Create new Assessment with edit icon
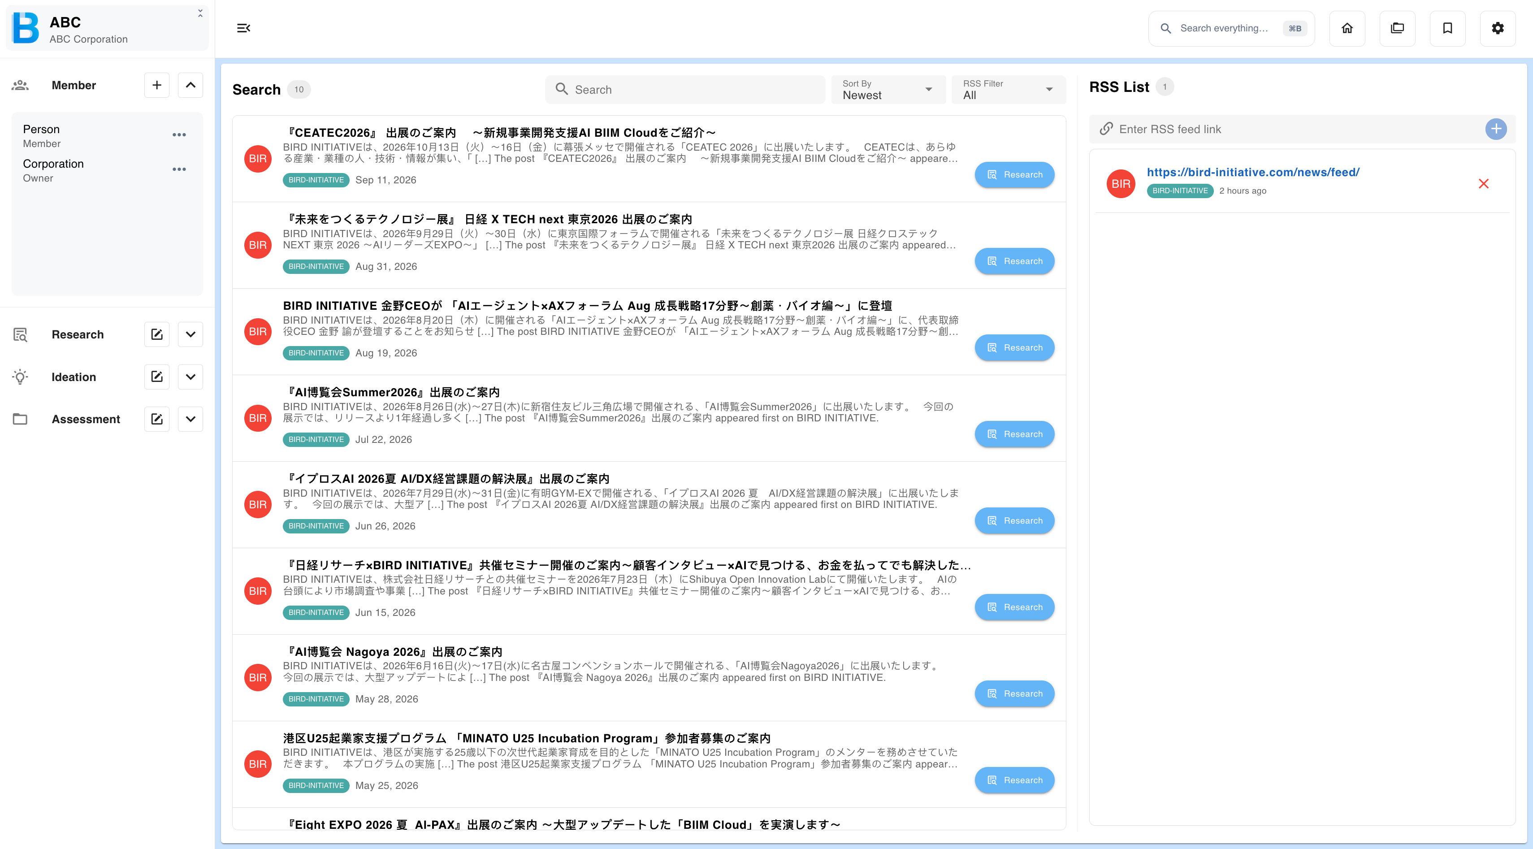Screen dimensions: 1533x849 point(156,419)
